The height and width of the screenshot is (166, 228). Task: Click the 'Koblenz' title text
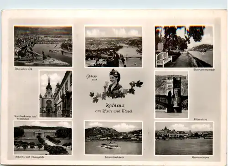click(x=115, y=105)
